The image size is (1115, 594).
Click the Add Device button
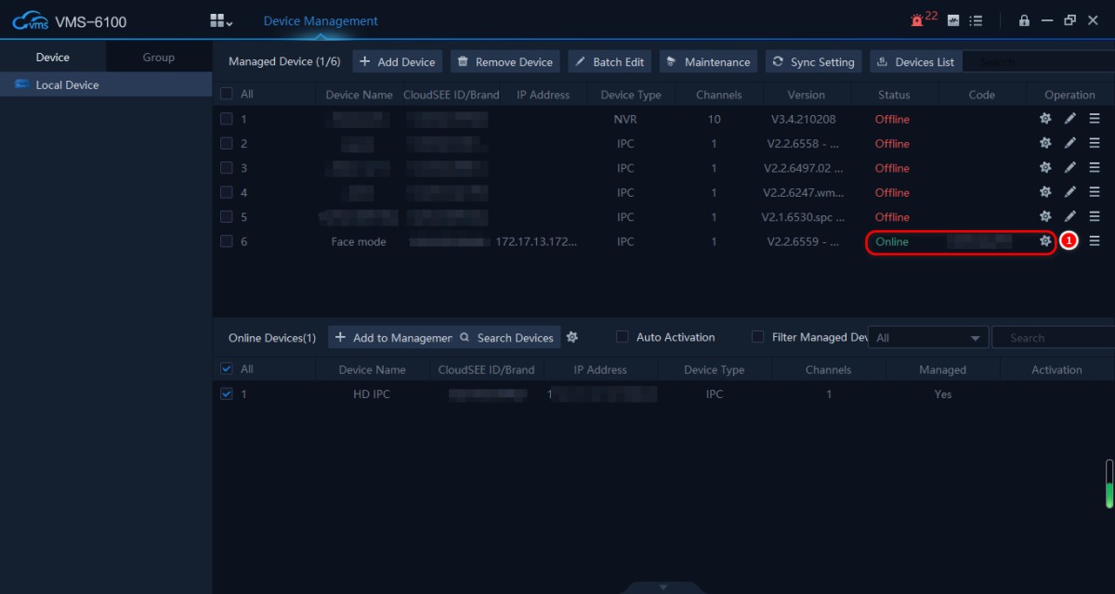(x=397, y=62)
